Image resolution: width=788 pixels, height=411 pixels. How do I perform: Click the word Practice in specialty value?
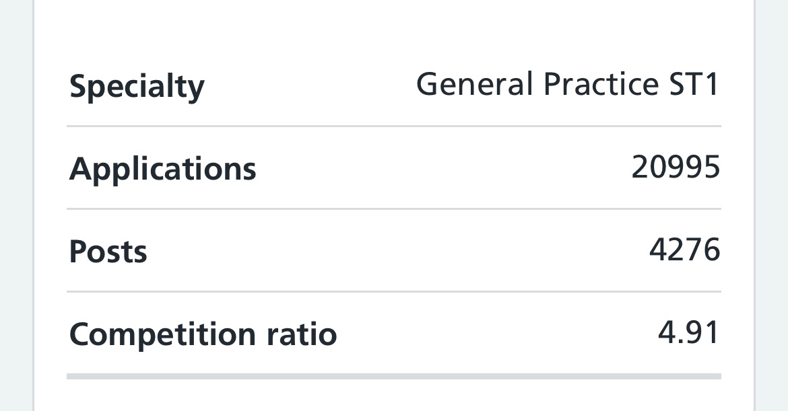601,84
